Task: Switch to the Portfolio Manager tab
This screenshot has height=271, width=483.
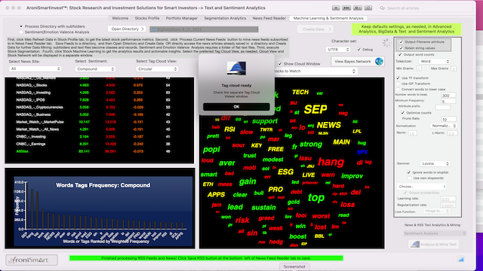Action: tap(182, 18)
